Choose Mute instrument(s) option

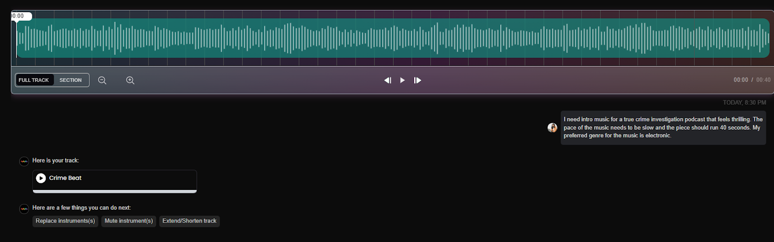pos(129,221)
